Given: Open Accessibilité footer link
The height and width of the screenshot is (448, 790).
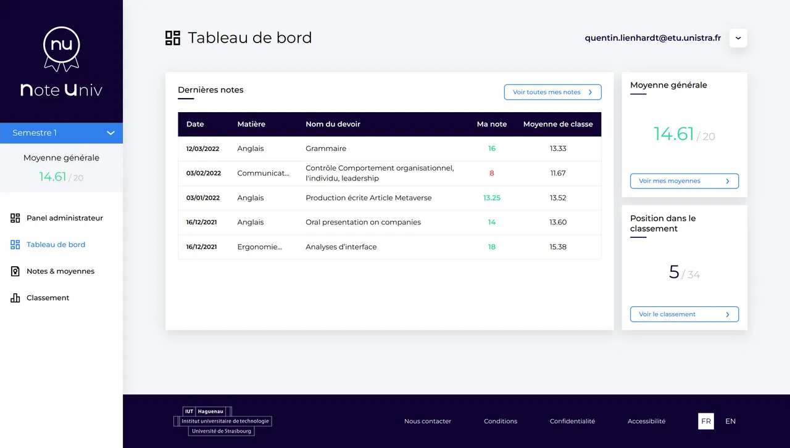Looking at the screenshot, I should pos(647,422).
